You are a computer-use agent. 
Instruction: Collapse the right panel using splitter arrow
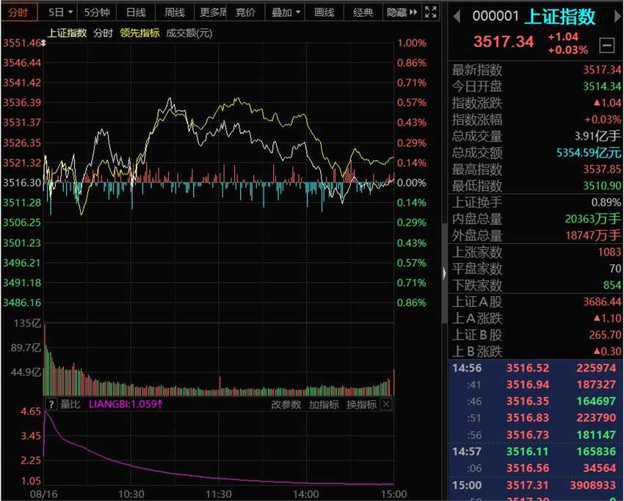(x=443, y=273)
